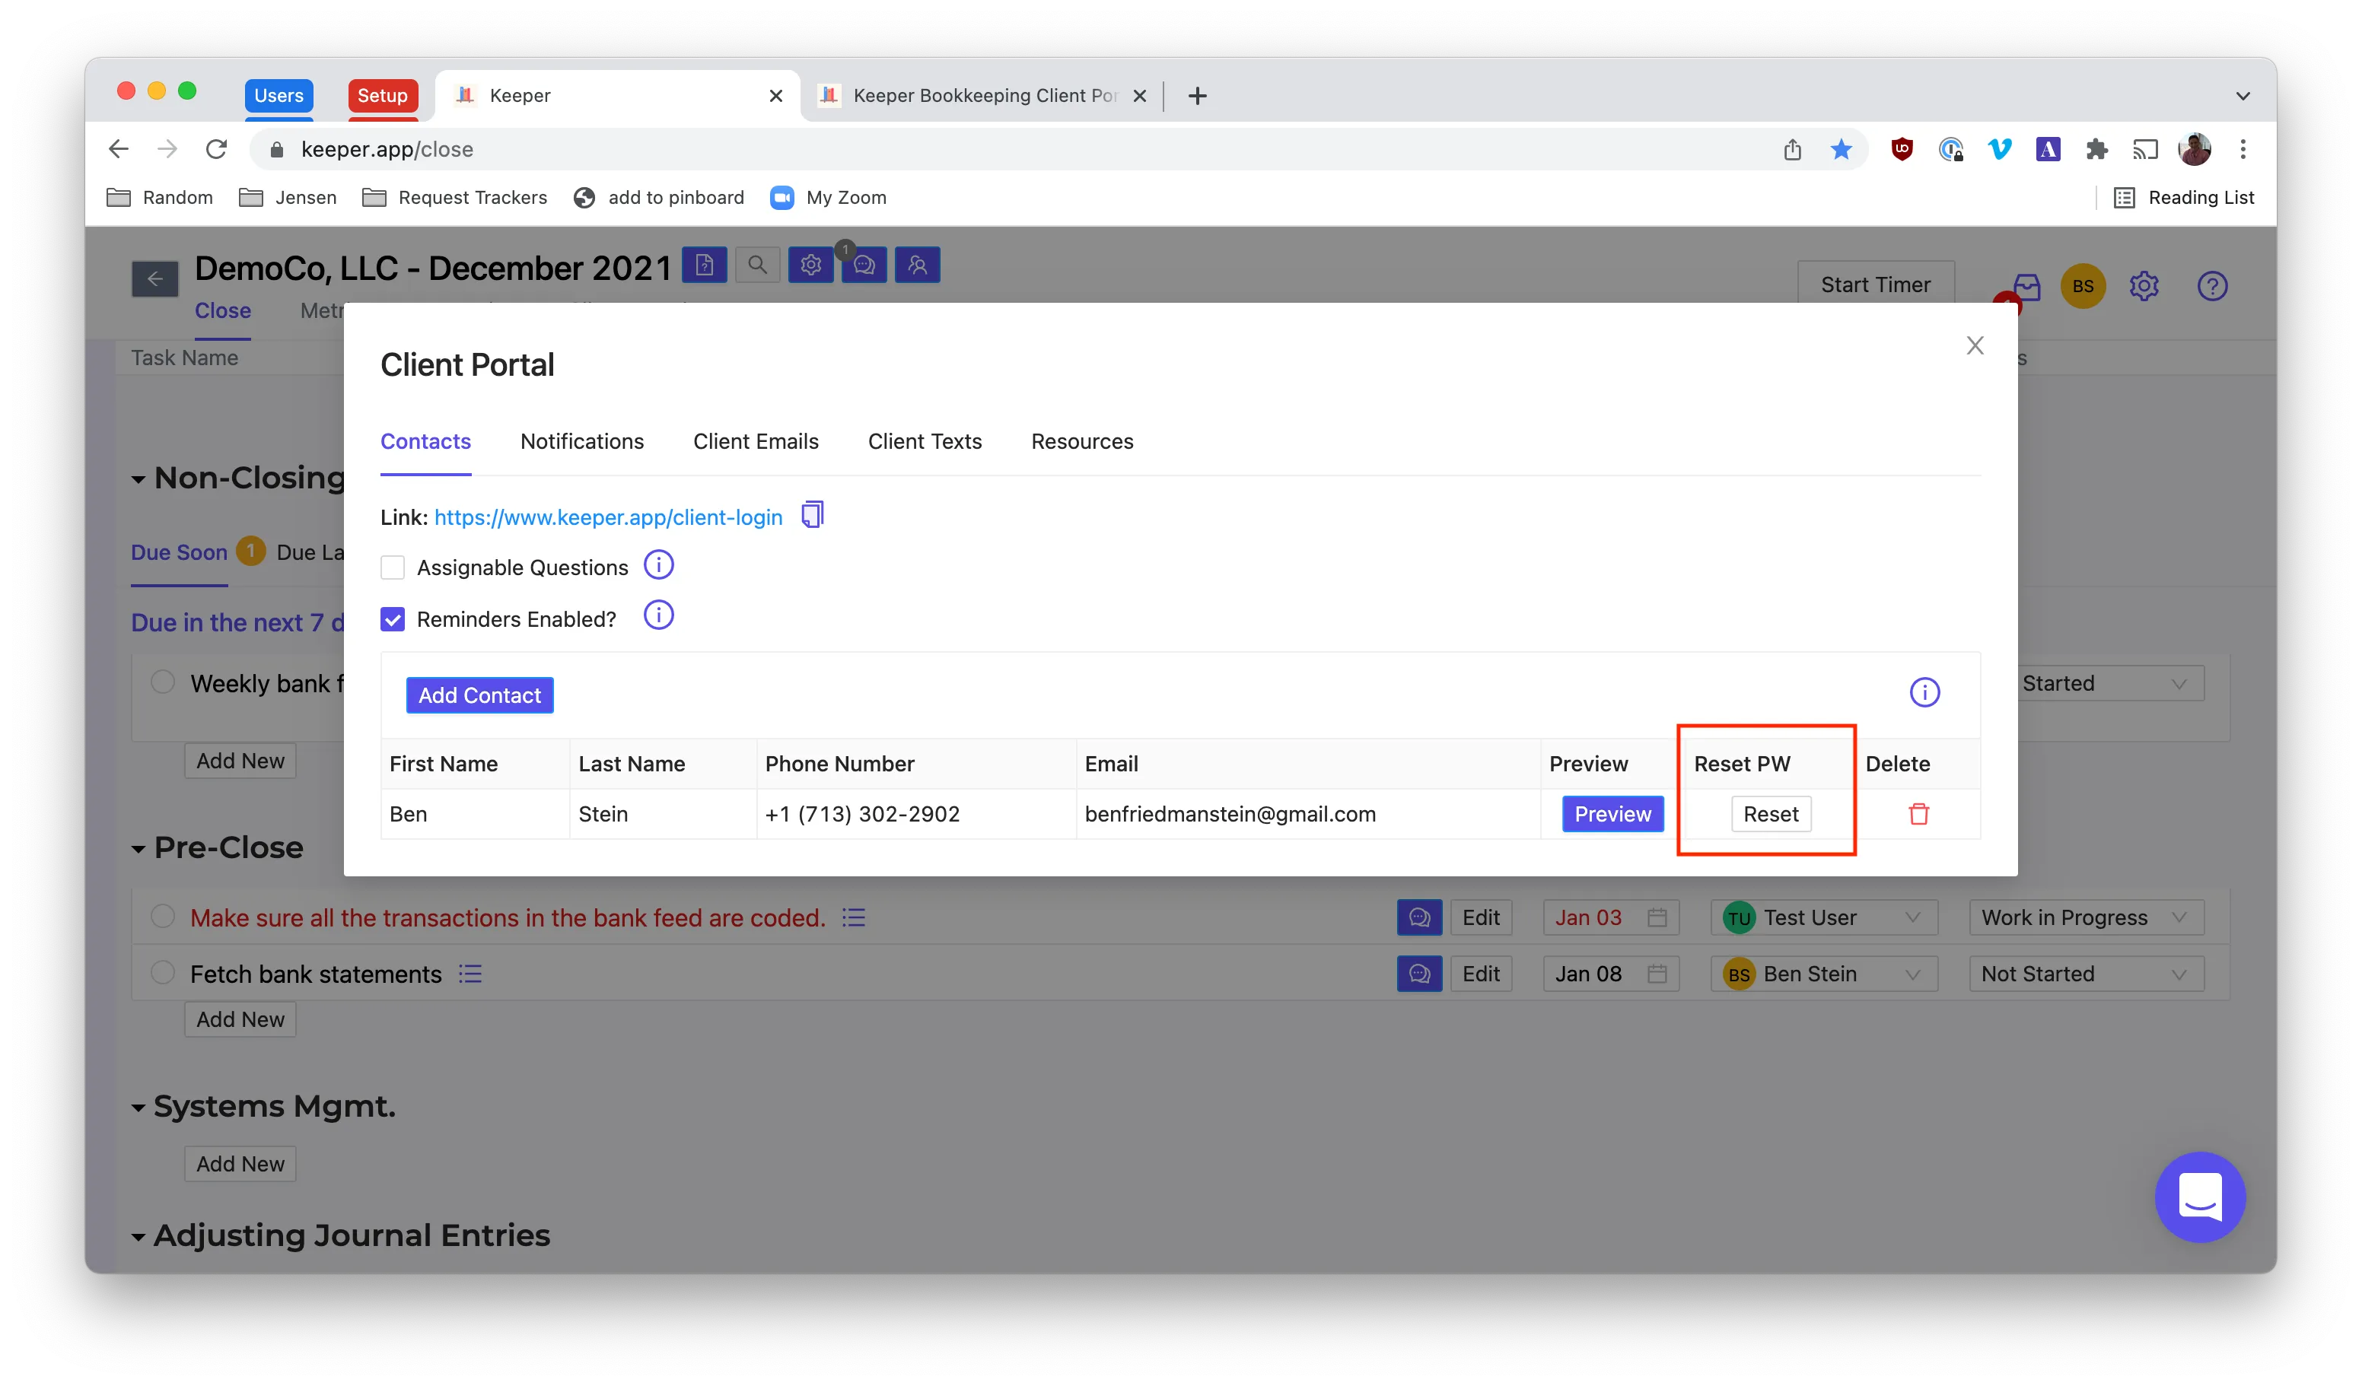Delete Ben Stein contact trash icon
The image size is (2362, 1386).
click(x=1918, y=813)
